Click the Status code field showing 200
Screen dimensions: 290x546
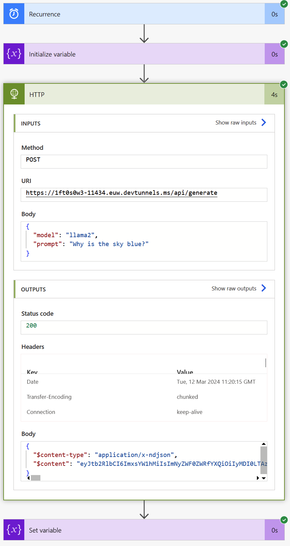(144, 328)
